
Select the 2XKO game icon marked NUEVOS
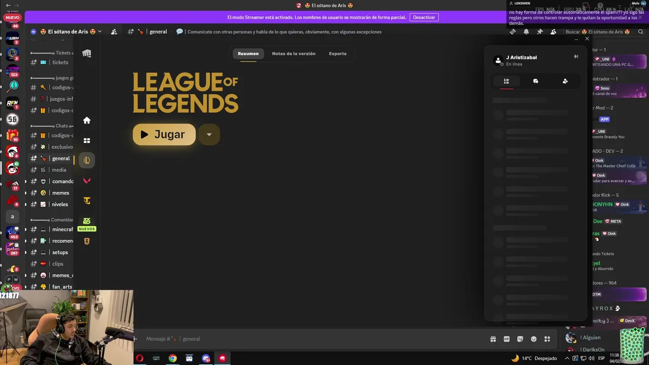click(x=87, y=223)
